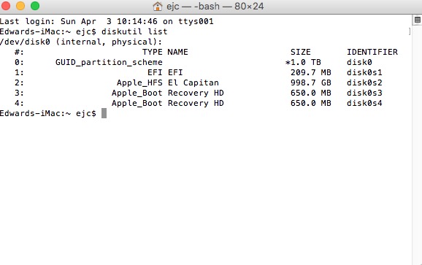Click 'GUID_partition_scheme' text

tap(109, 62)
